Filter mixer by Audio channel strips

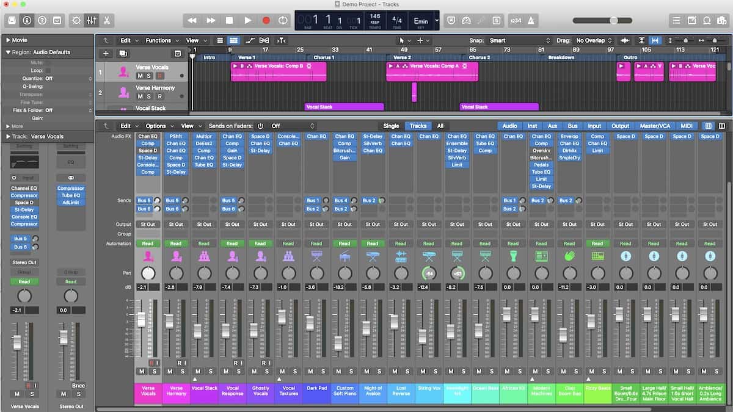click(x=509, y=126)
